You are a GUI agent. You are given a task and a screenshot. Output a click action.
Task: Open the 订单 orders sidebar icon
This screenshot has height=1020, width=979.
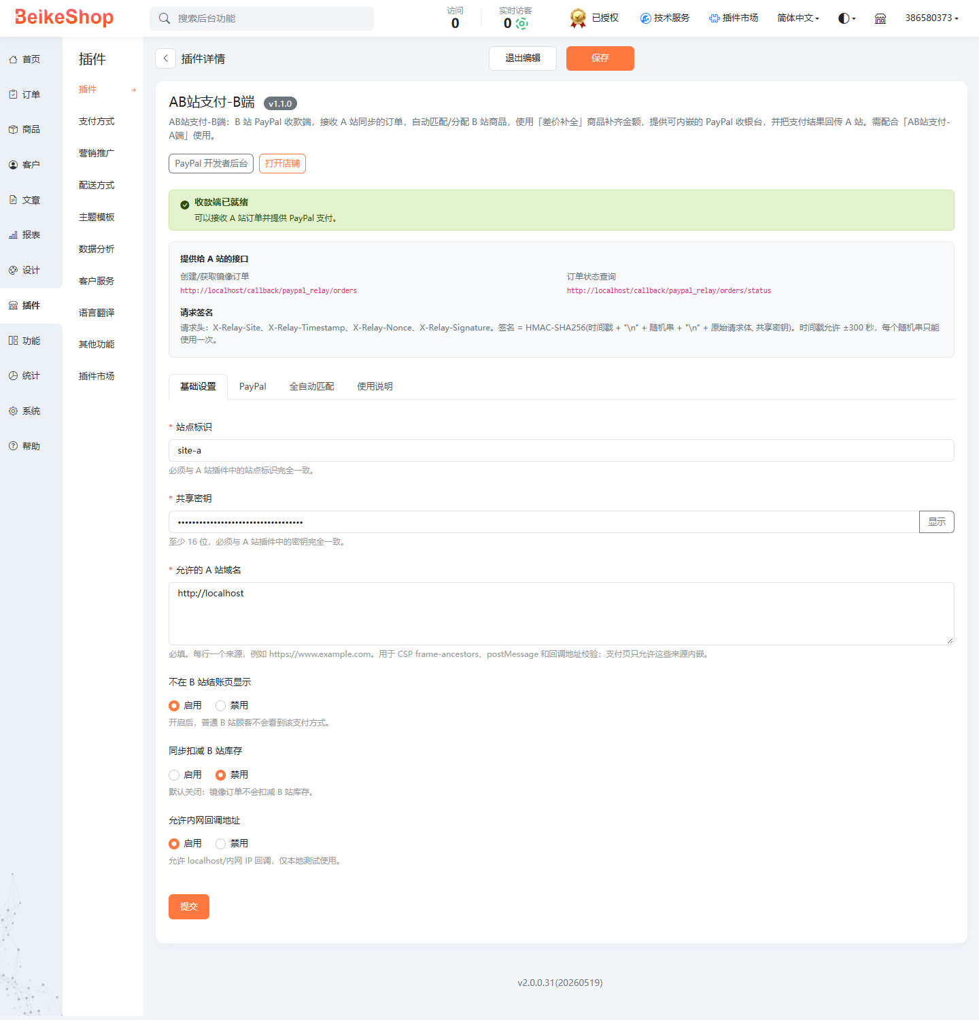pos(13,95)
